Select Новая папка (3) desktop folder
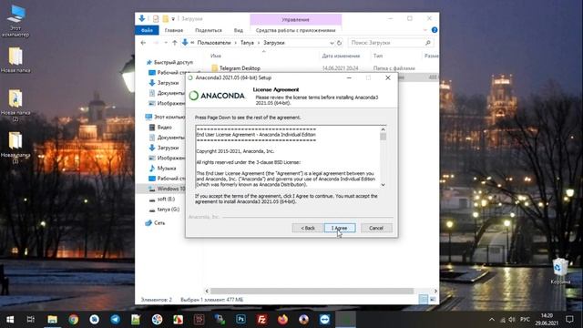The height and width of the screenshot is (328, 583). pos(15,148)
